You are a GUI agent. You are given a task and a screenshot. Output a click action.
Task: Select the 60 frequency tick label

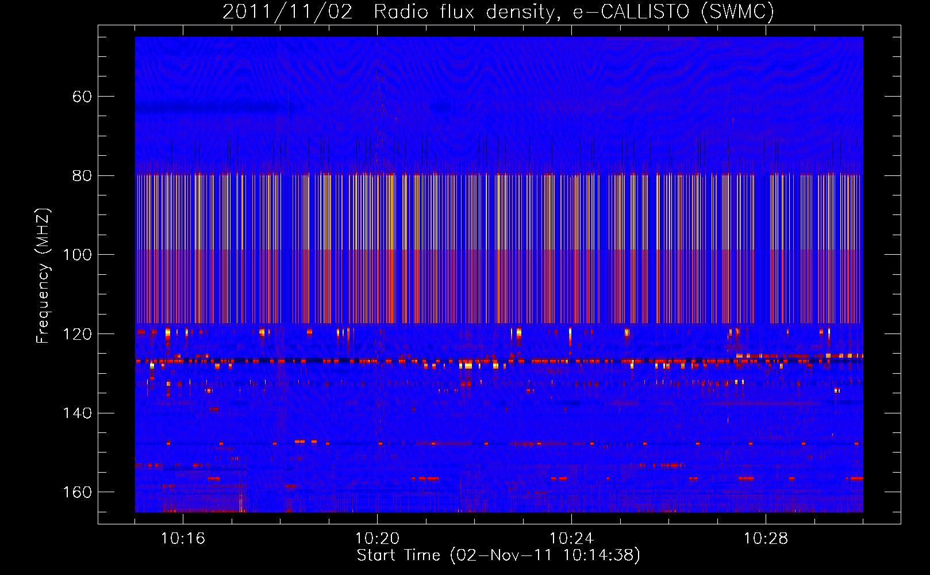(82, 97)
